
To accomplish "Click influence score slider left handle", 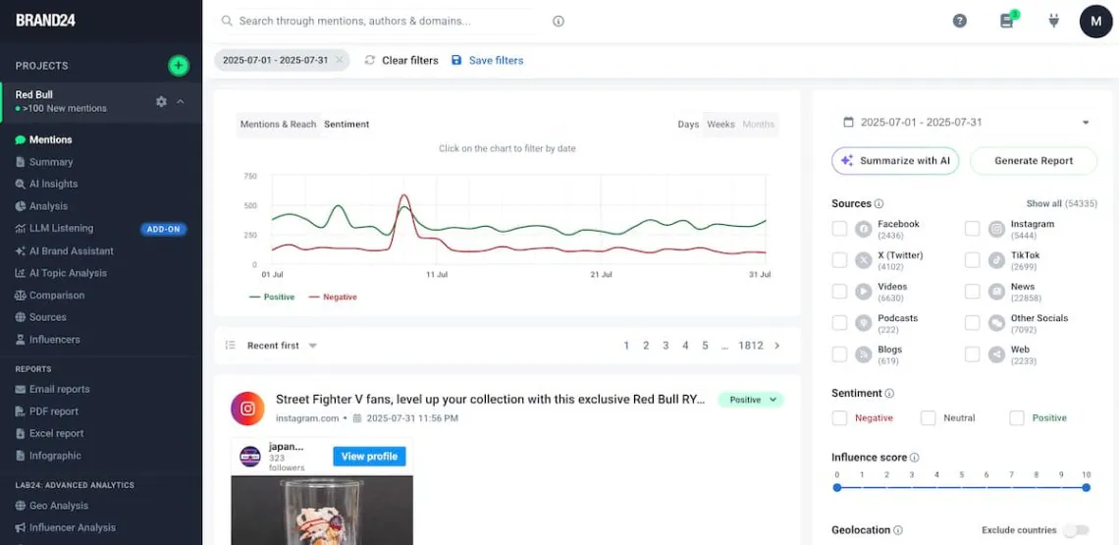I will tap(837, 488).
